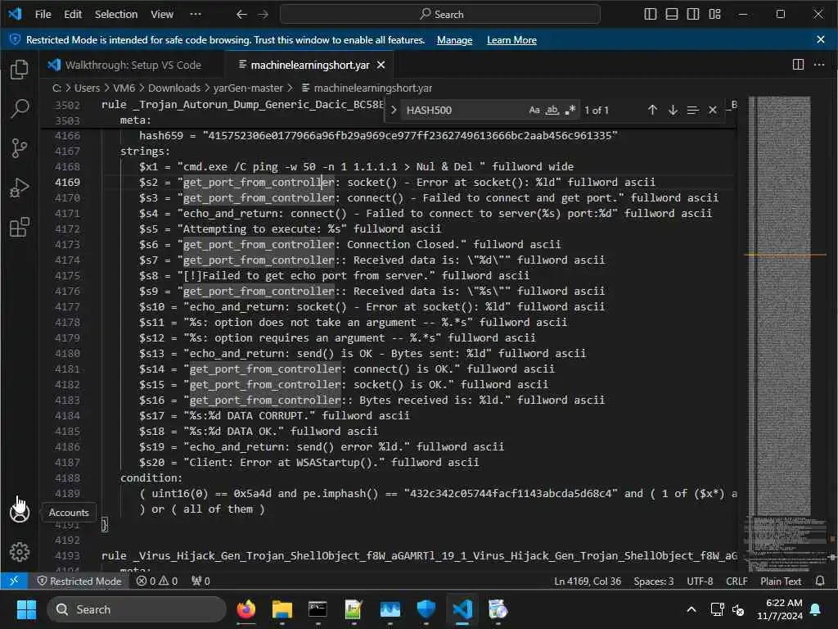Open the File menu
Screen dimensions: 838x629
pyautogui.click(x=43, y=15)
